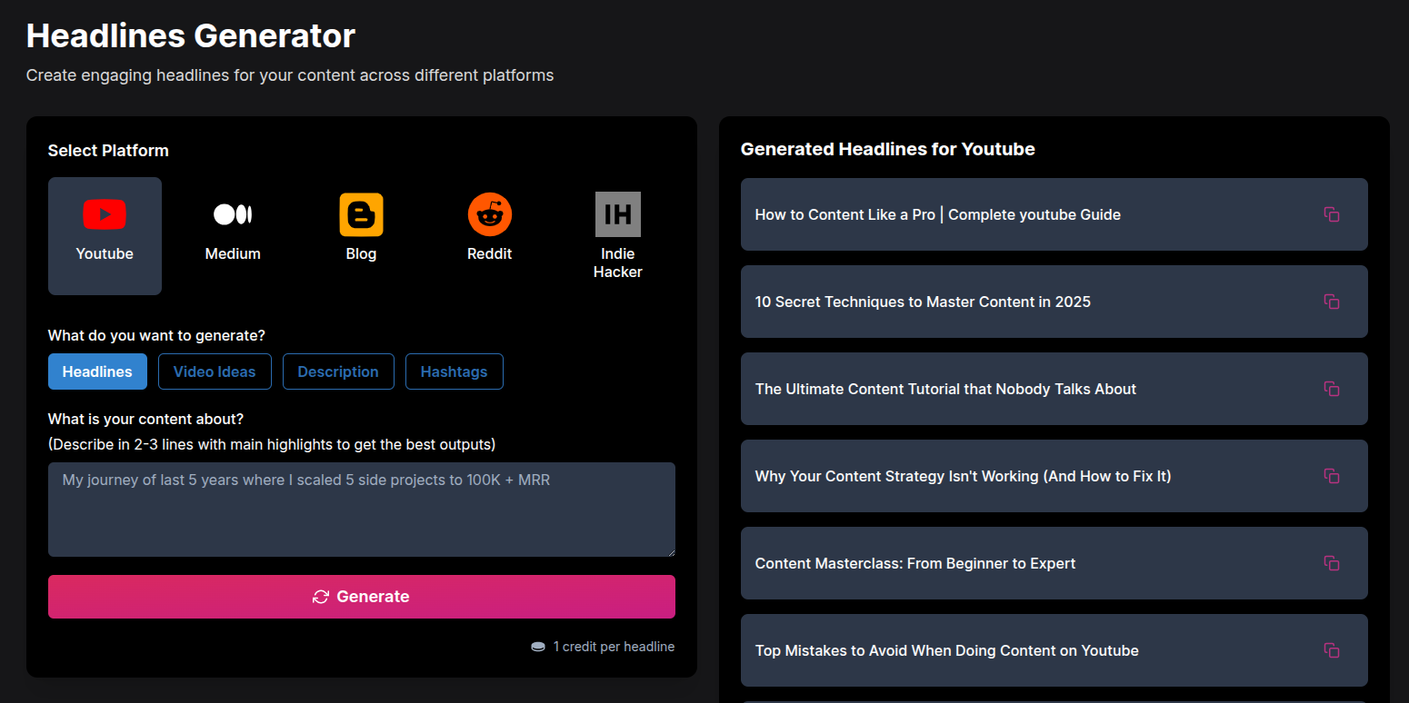Viewport: 1409px width, 703px height.
Task: Switch to the Headlines generation option
Action: click(x=97, y=371)
